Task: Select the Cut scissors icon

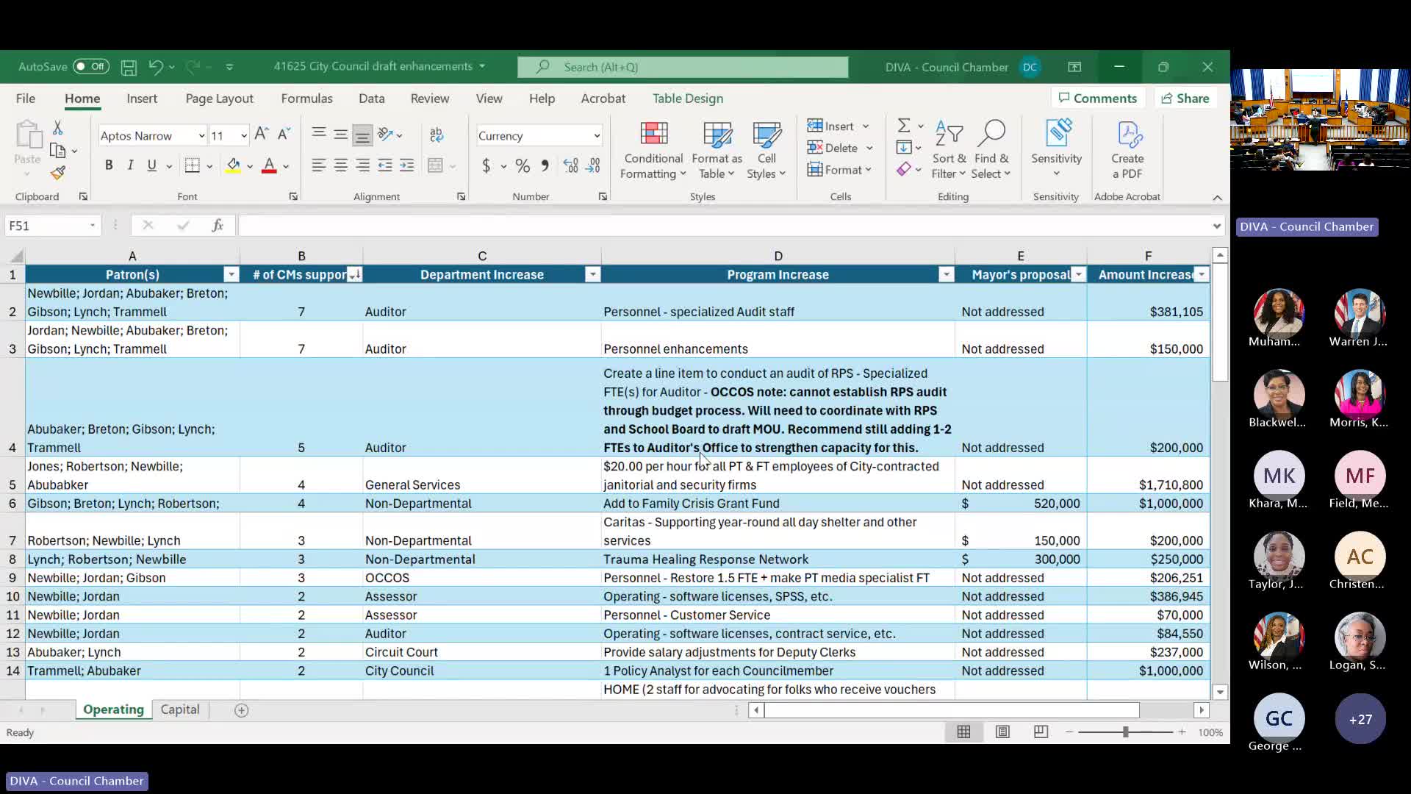Action: click(57, 127)
